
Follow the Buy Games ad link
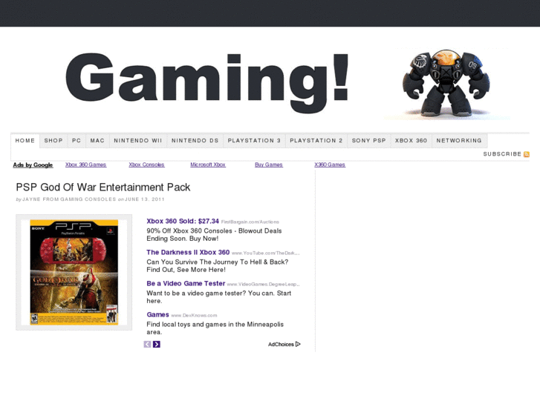[269, 165]
